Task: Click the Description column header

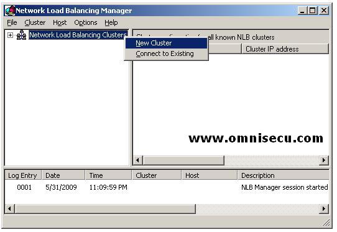Action: point(284,175)
